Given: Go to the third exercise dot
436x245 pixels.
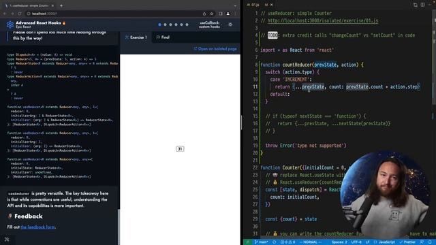Looking at the screenshot, I should click(170, 24).
